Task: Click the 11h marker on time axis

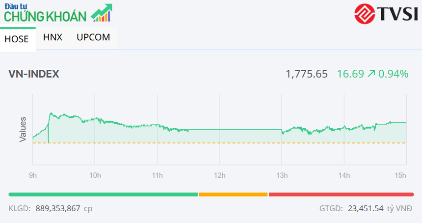Action: (157, 176)
